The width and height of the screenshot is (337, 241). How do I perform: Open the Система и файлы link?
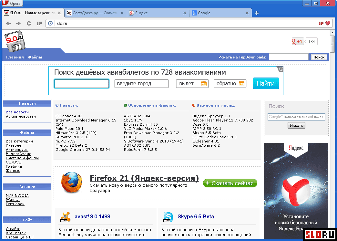point(22,158)
